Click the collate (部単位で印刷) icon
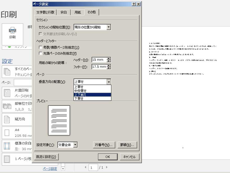 pos(7,106)
